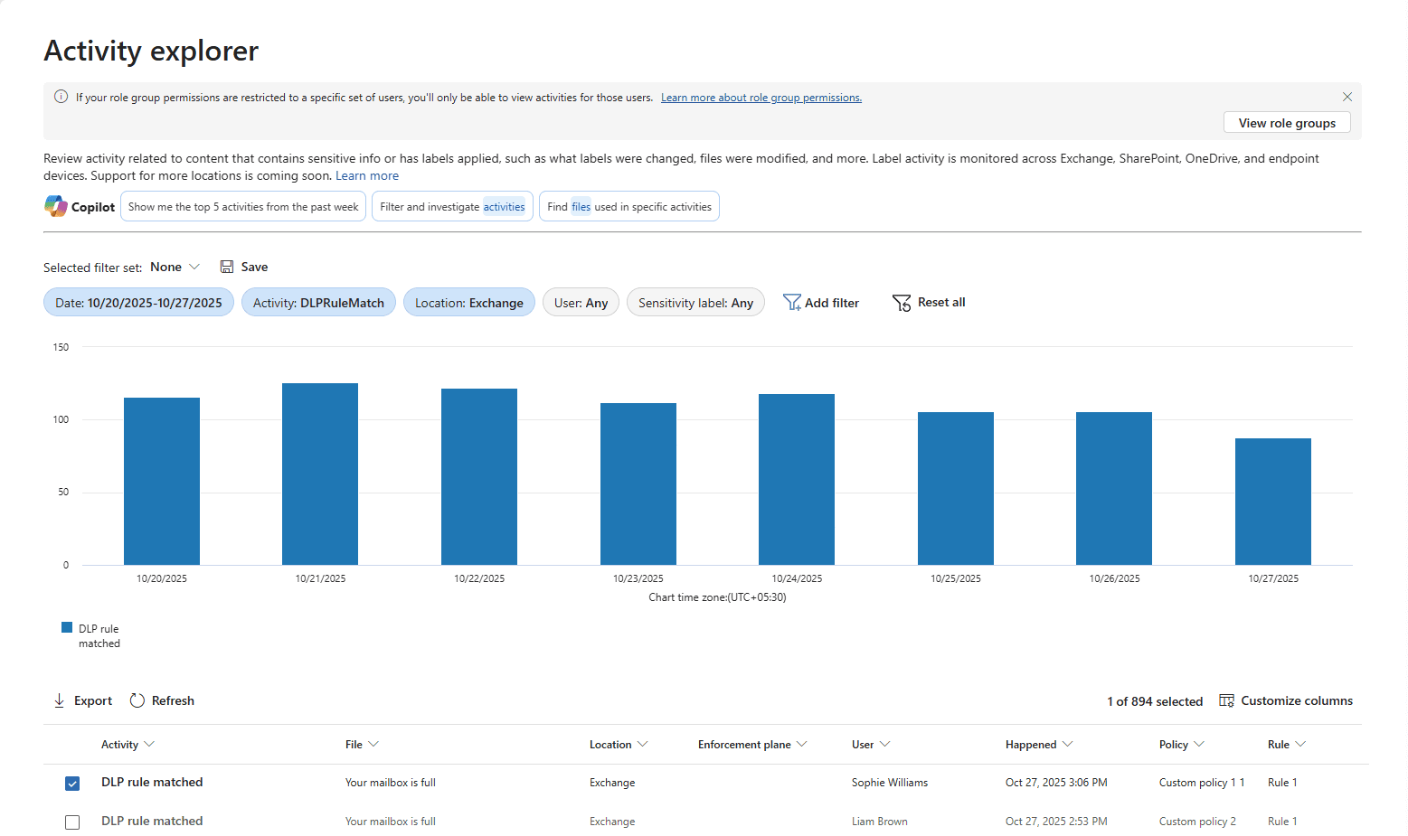This screenshot has width=1408, height=836.
Task: Dismiss the role permissions notification banner
Action: (1347, 96)
